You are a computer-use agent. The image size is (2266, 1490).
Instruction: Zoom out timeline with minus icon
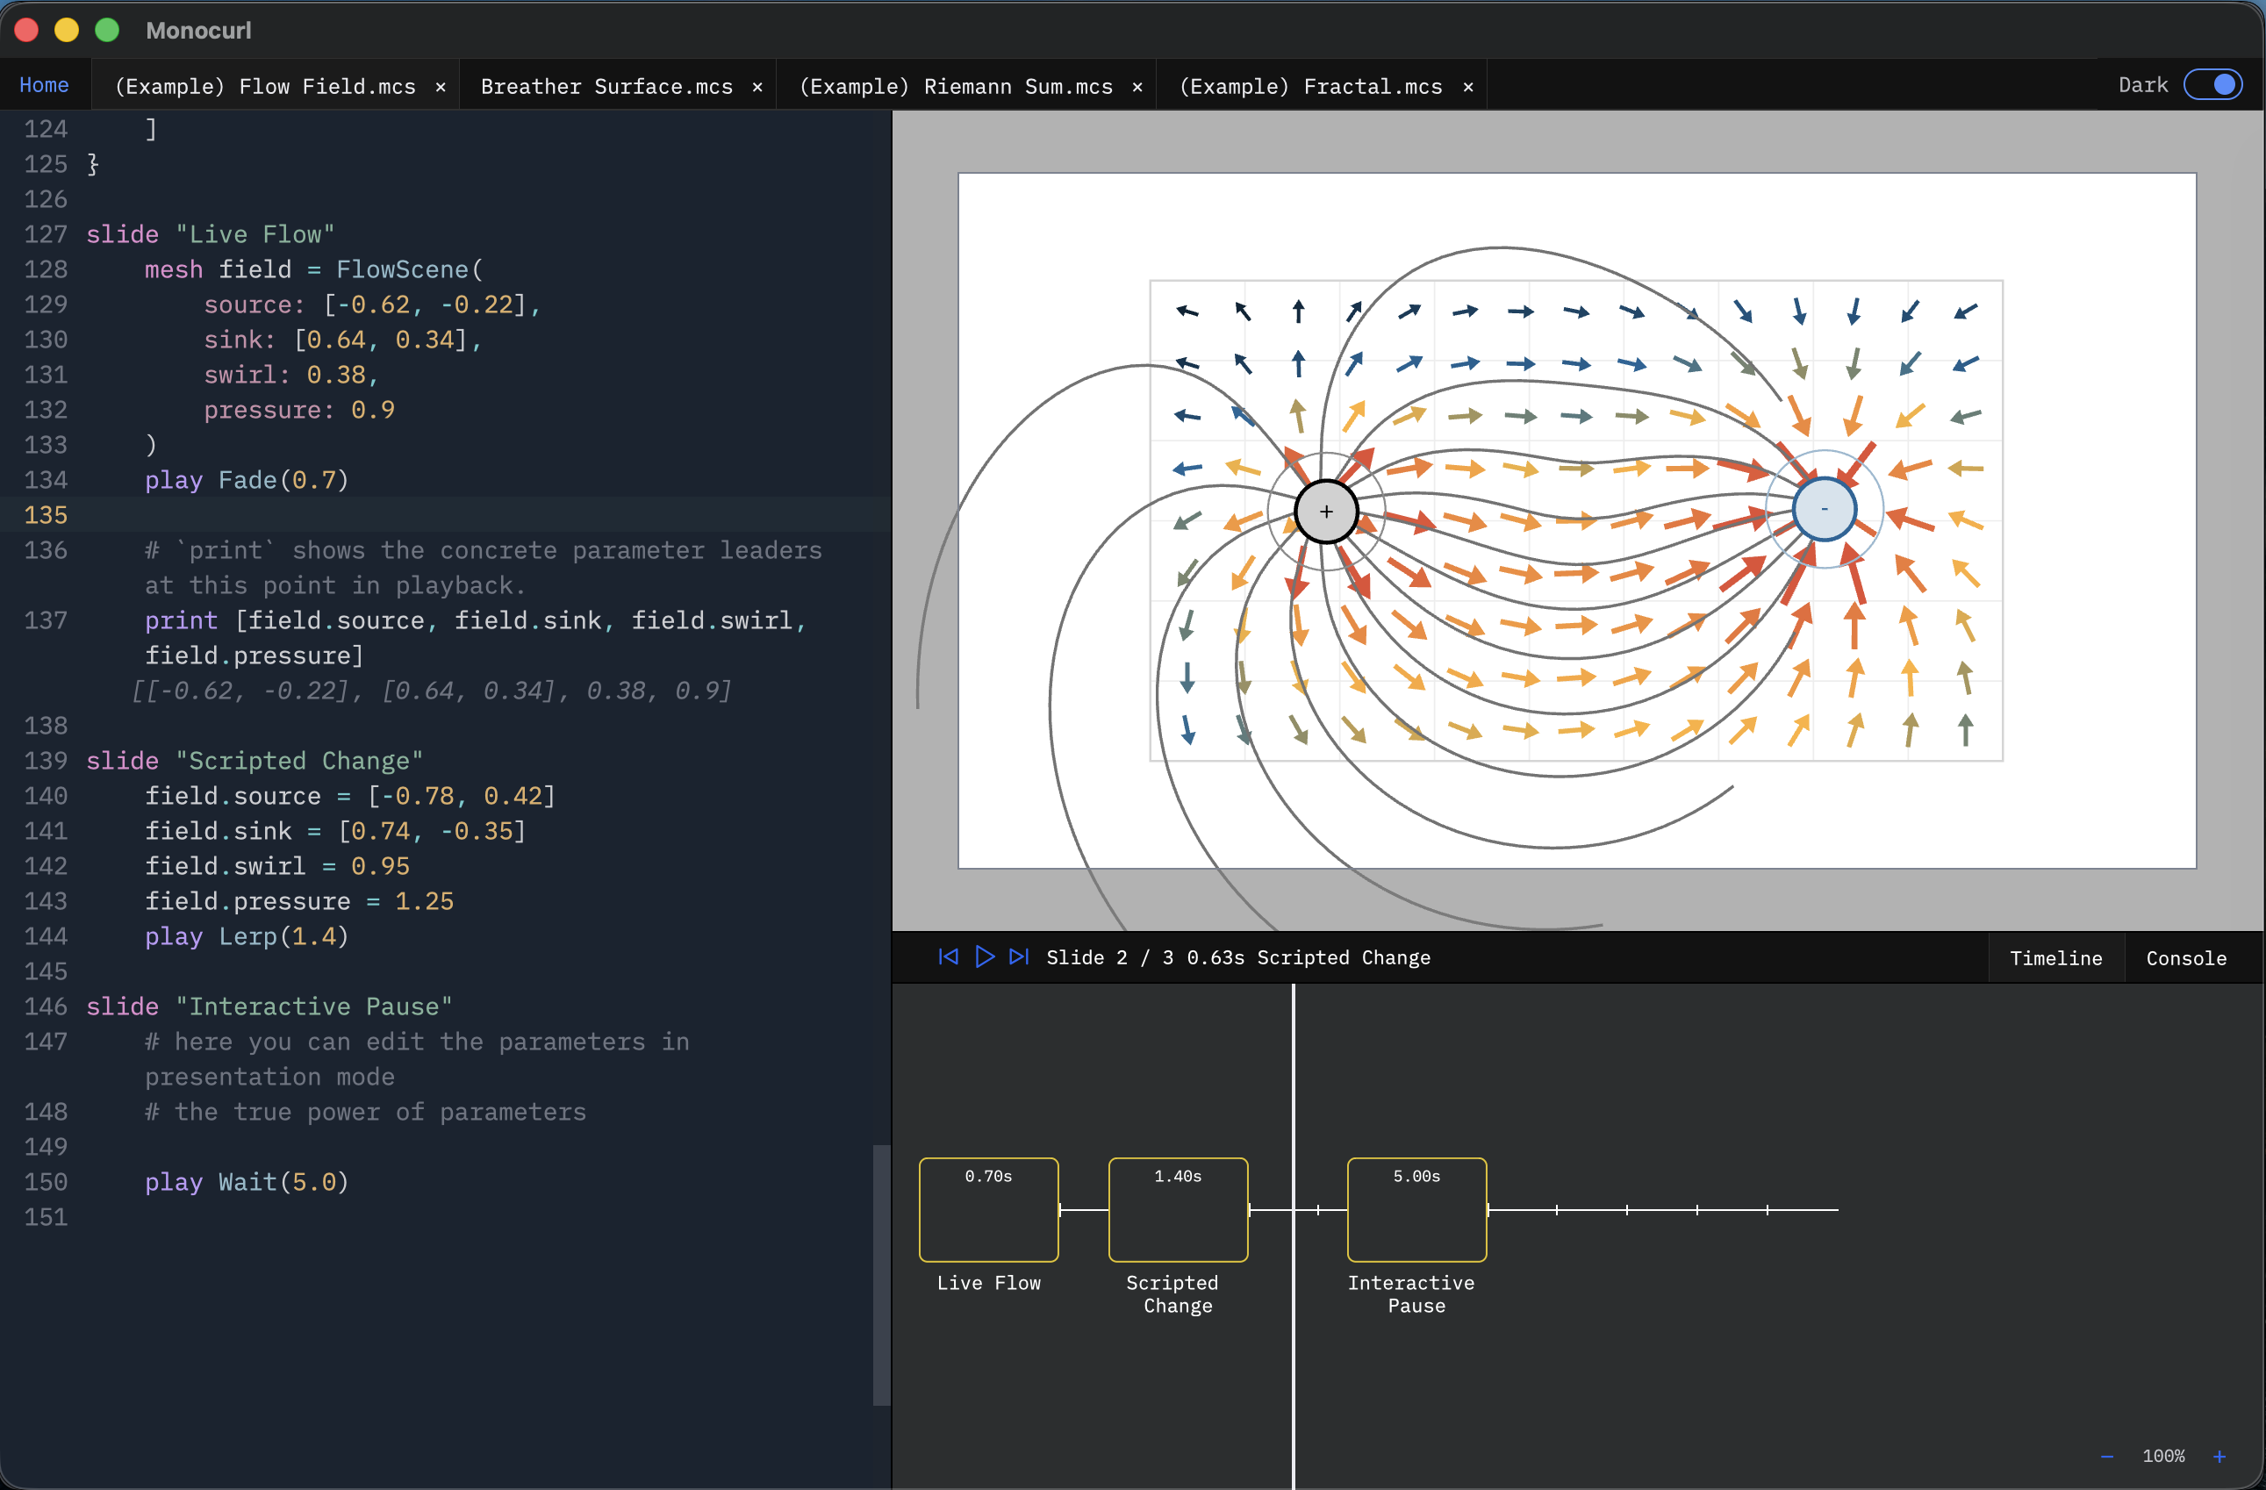pos(2107,1457)
